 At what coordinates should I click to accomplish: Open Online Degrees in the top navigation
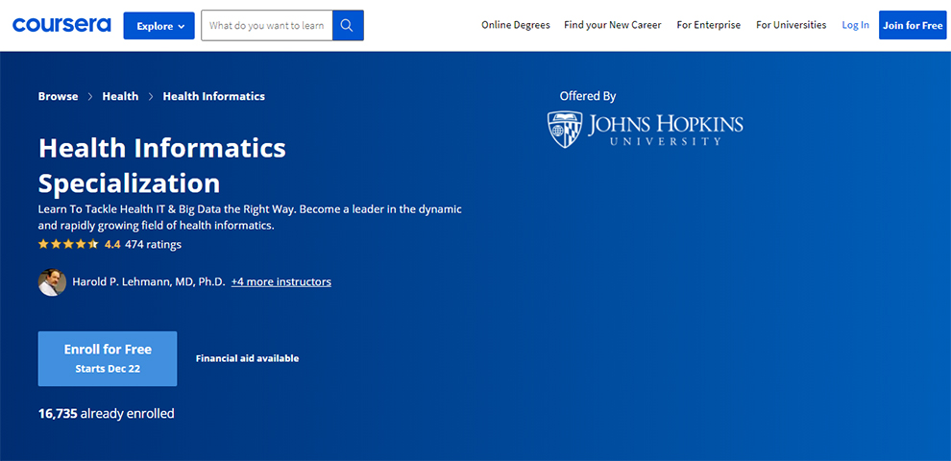click(x=516, y=25)
